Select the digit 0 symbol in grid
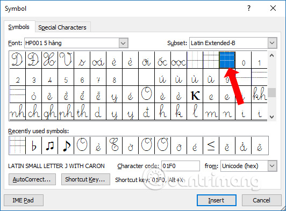This screenshot has height=211, width=286. click(x=243, y=60)
